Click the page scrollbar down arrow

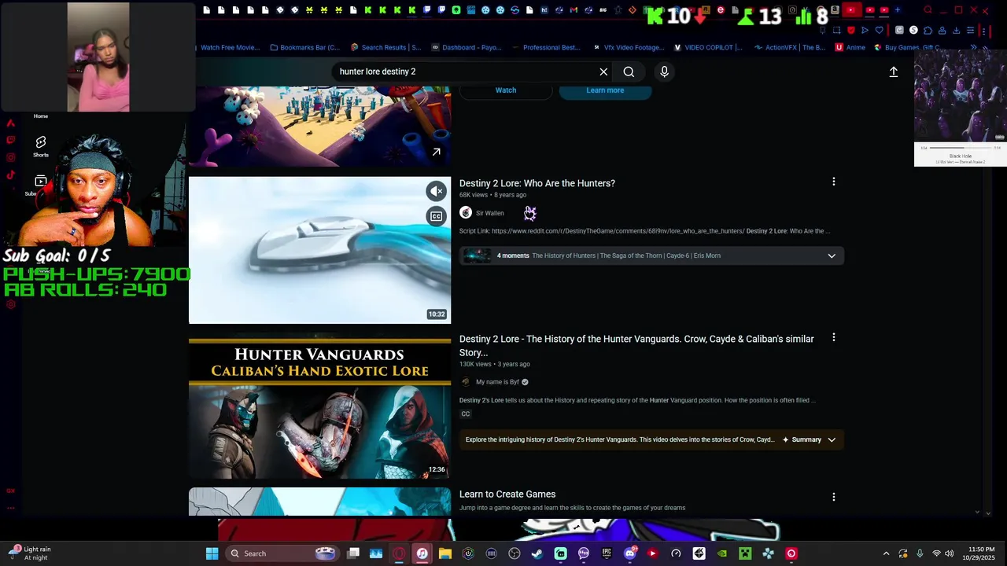tap(977, 512)
